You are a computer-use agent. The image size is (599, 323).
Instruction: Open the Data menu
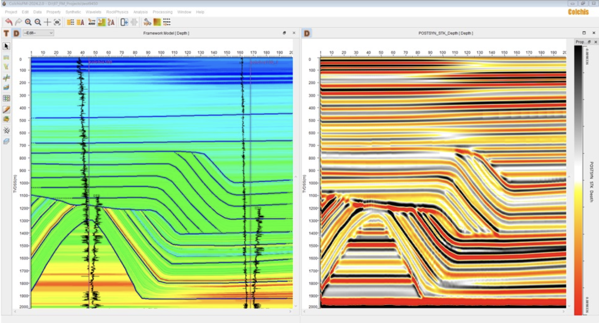pyautogui.click(x=38, y=12)
